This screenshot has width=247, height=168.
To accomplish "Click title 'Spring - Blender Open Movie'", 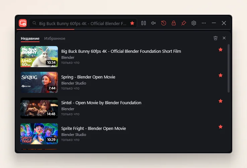I will 88,77.
